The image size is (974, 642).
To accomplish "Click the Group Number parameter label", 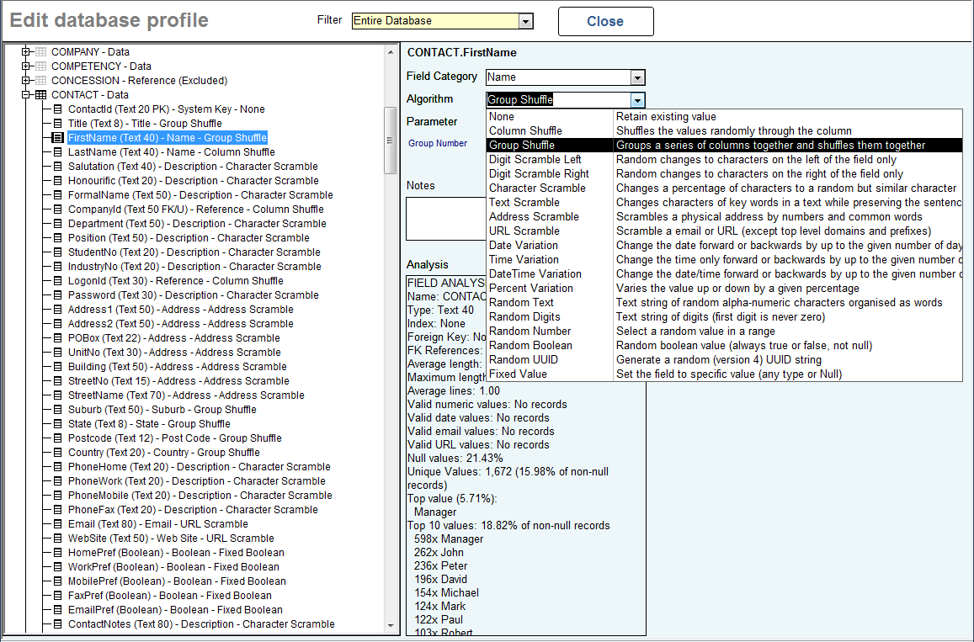I will tap(438, 143).
